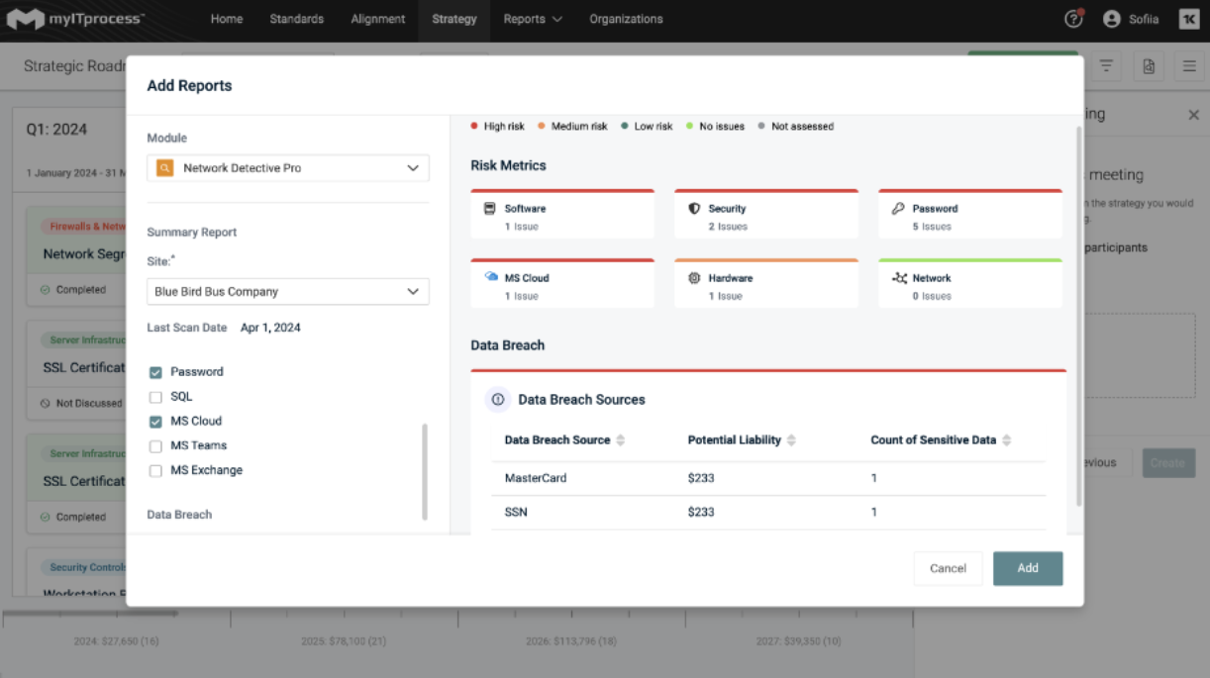Switch to the Alignment tab
This screenshot has width=1210, height=678.
tap(378, 19)
